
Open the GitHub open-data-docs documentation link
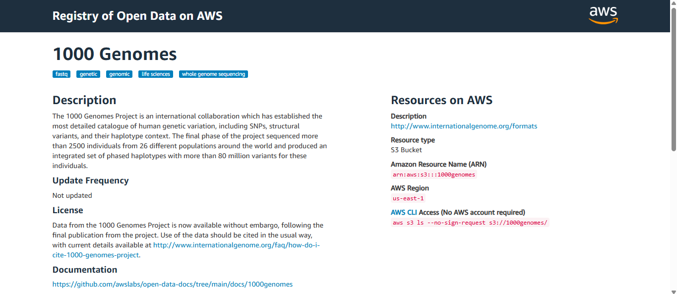pyautogui.click(x=173, y=285)
